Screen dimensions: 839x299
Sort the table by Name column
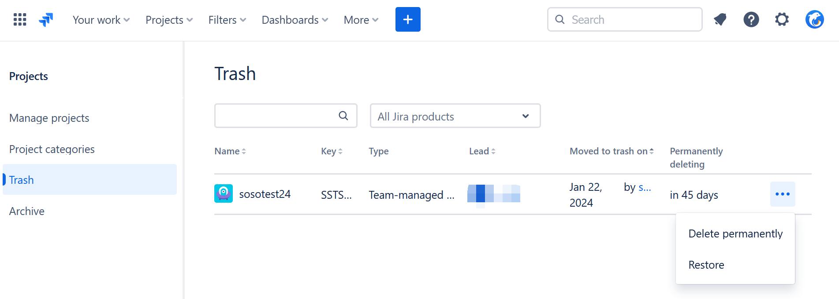(x=230, y=151)
